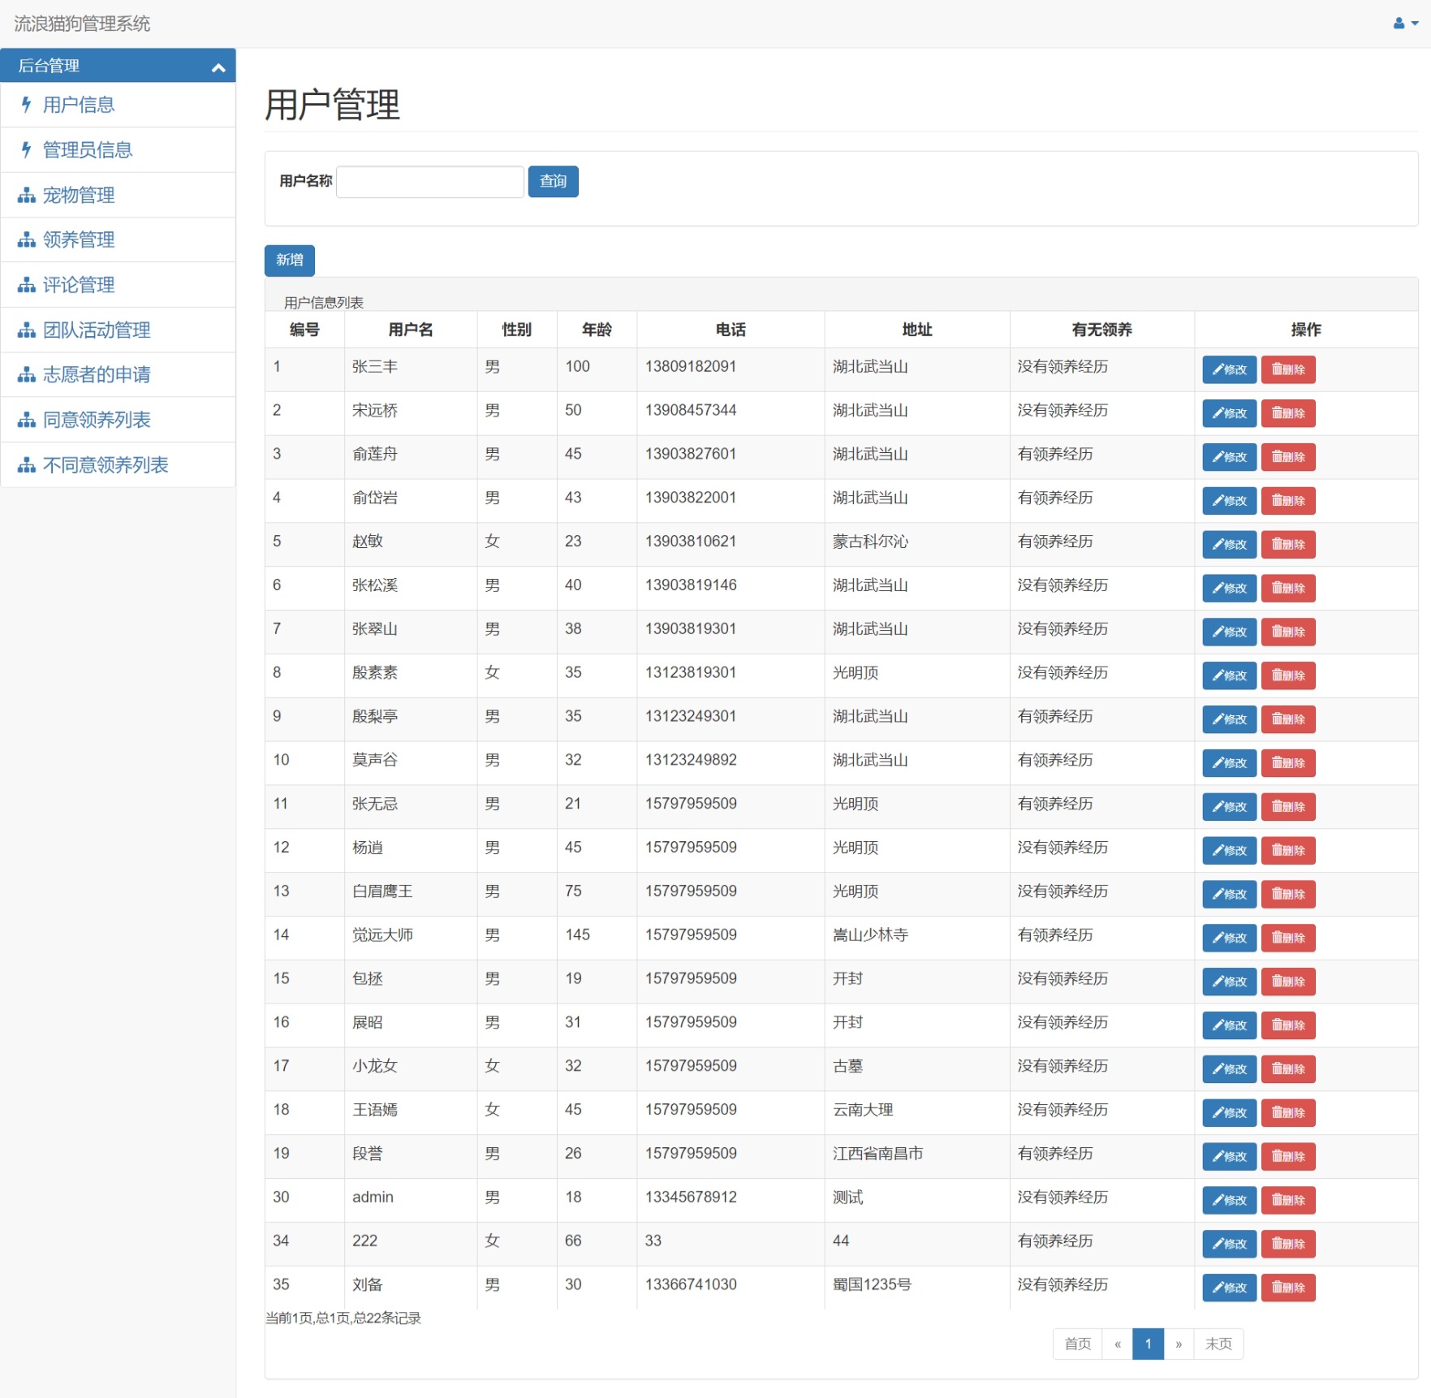Edit the user 莫声谷
The width and height of the screenshot is (1431, 1398).
point(1229,764)
